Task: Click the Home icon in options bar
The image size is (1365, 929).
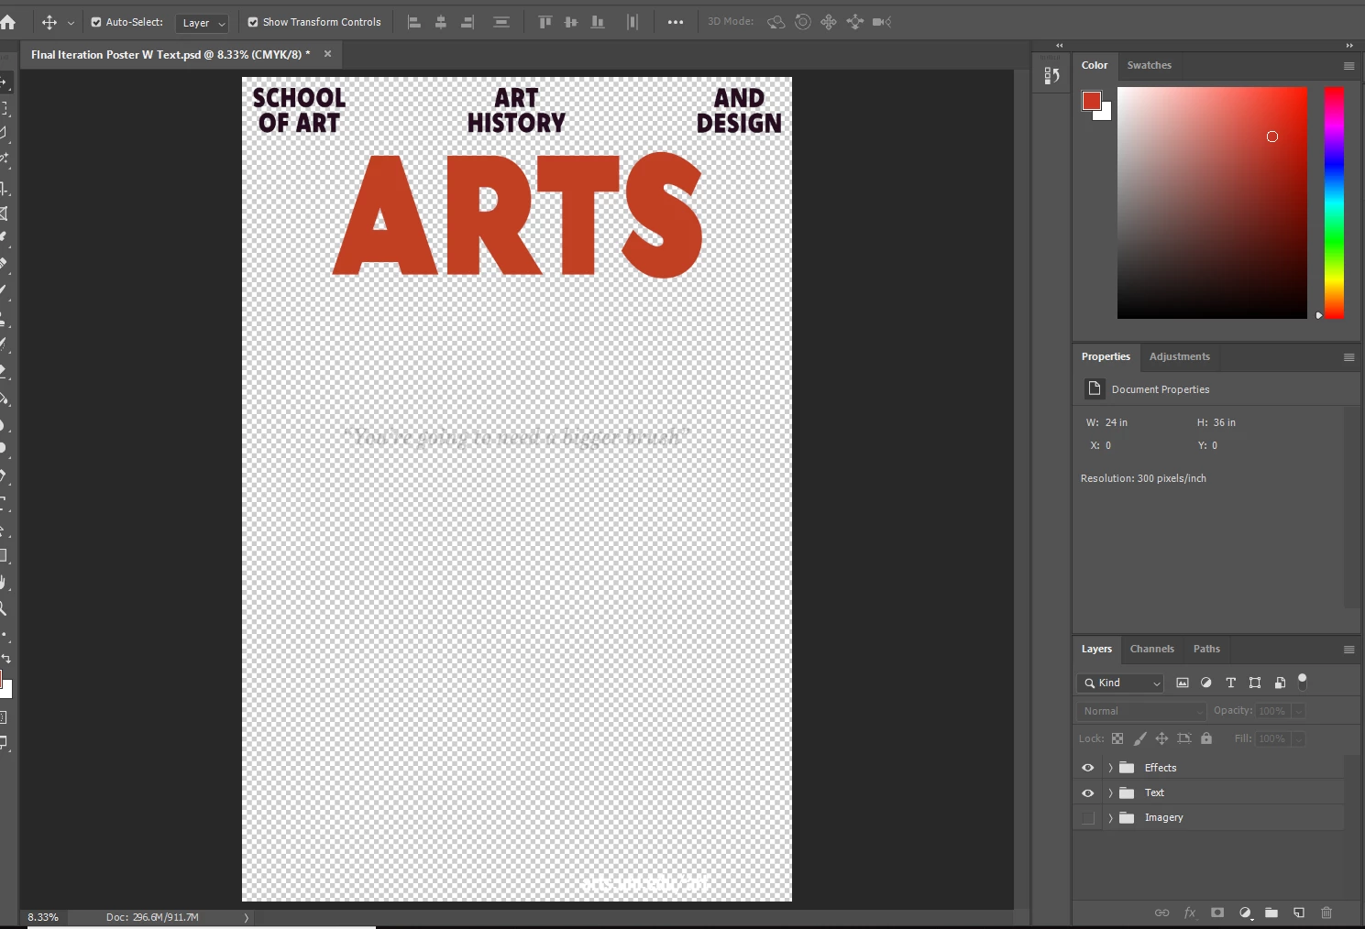Action: coord(8,22)
